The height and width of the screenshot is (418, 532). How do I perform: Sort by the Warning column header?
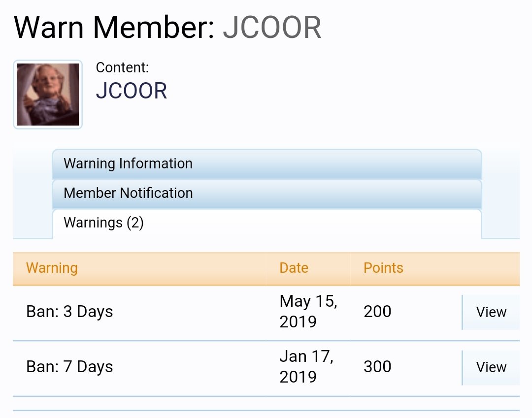tap(52, 268)
